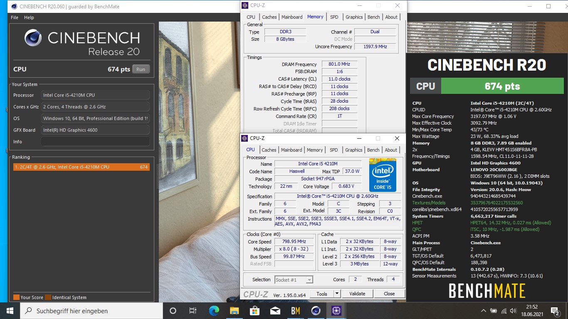Image resolution: width=568 pixels, height=319 pixels.
Task: Click Identical System brown legend swatch
Action: 48,297
